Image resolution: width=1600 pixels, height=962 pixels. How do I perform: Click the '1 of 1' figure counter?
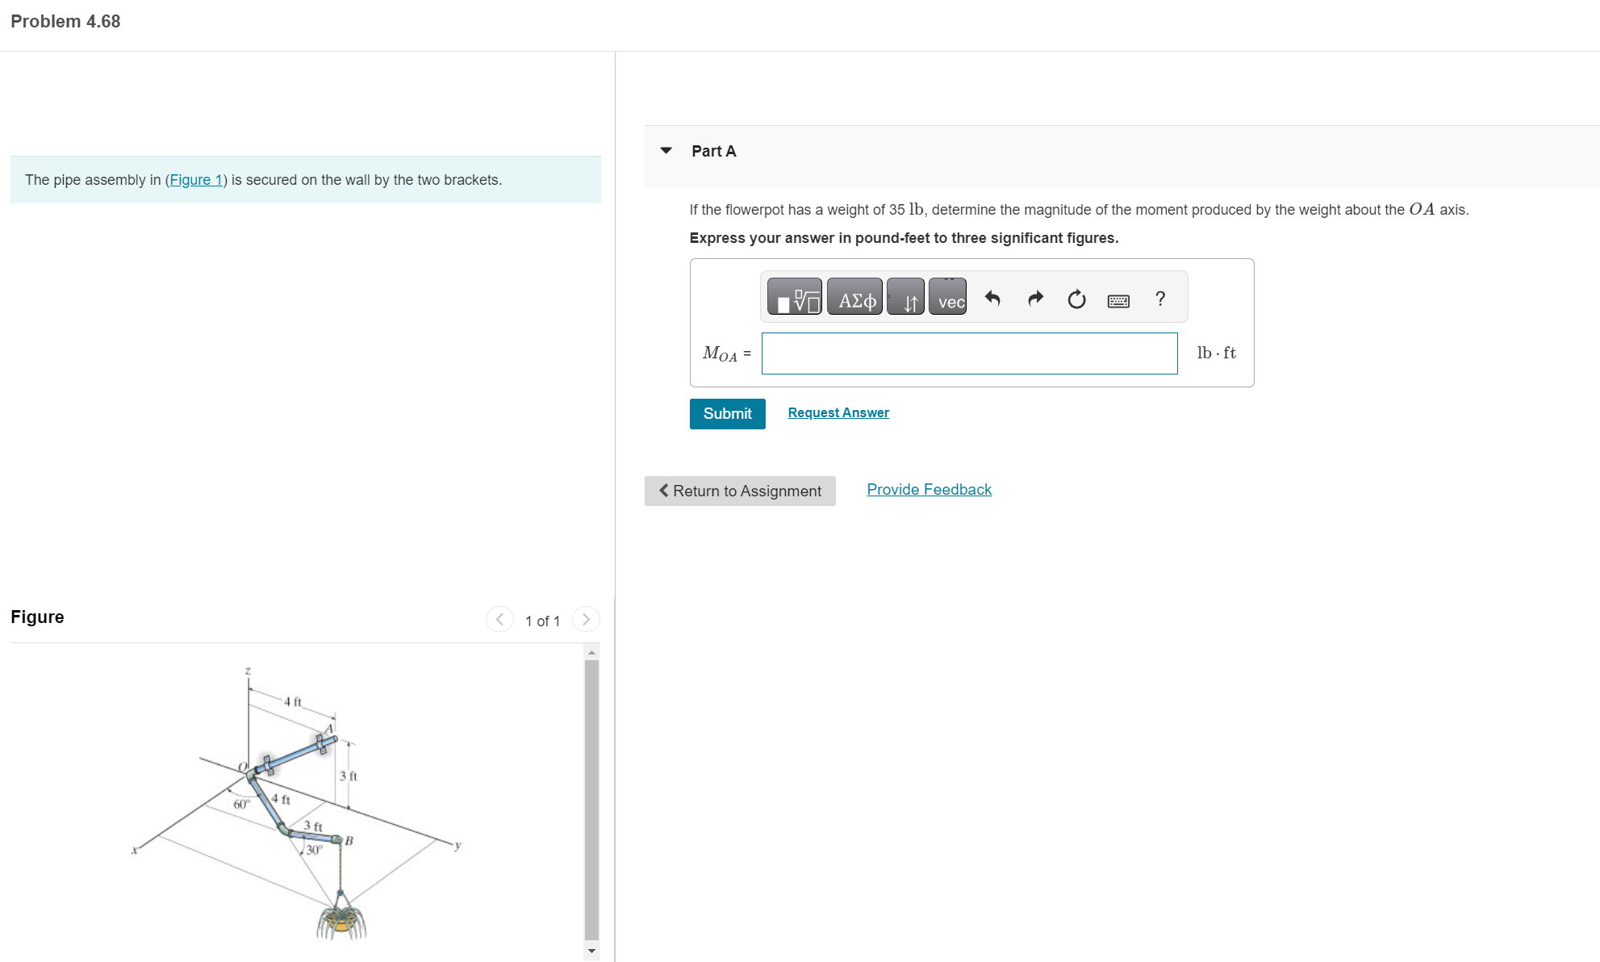[x=542, y=621]
